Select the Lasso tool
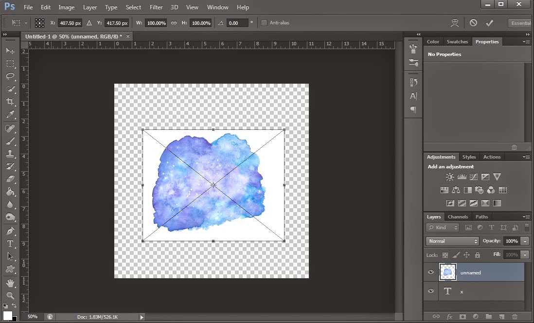 pyautogui.click(x=10, y=76)
